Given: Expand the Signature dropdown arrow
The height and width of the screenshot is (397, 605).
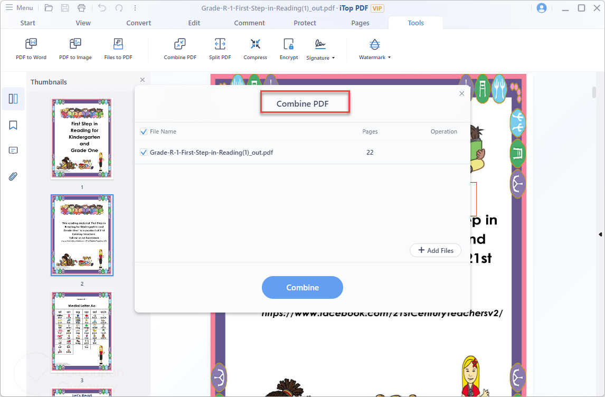Looking at the screenshot, I should click(x=333, y=58).
